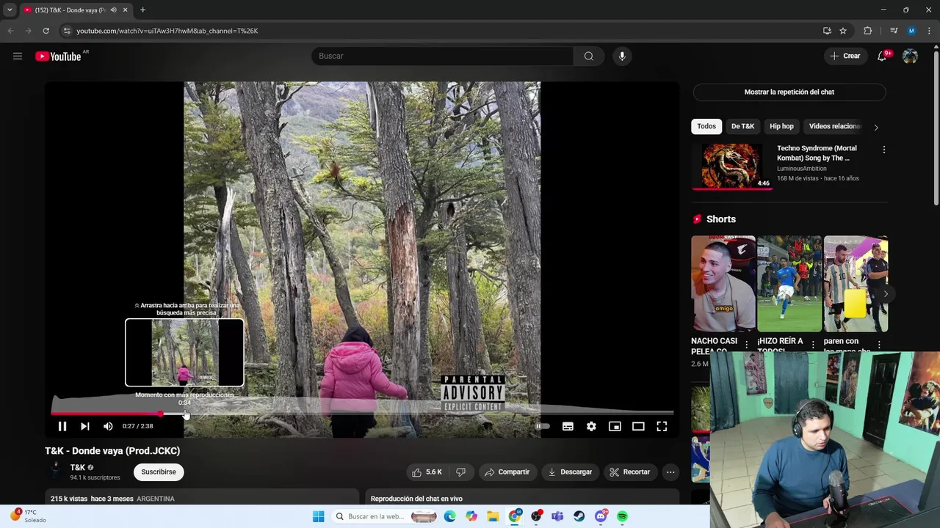Image resolution: width=940 pixels, height=528 pixels.
Task: Click the Crear create button
Action: 845,56
